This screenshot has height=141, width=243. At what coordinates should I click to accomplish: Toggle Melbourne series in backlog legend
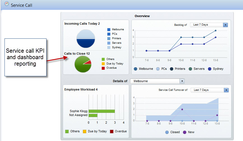[136, 69]
